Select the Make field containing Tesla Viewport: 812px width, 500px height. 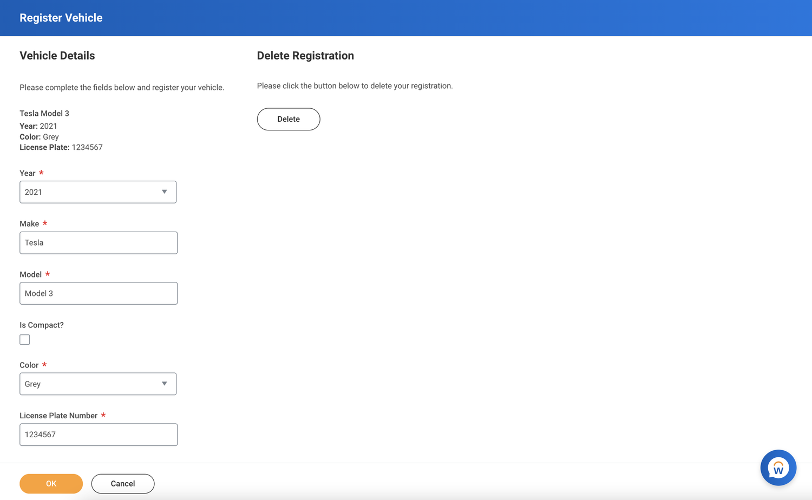98,242
